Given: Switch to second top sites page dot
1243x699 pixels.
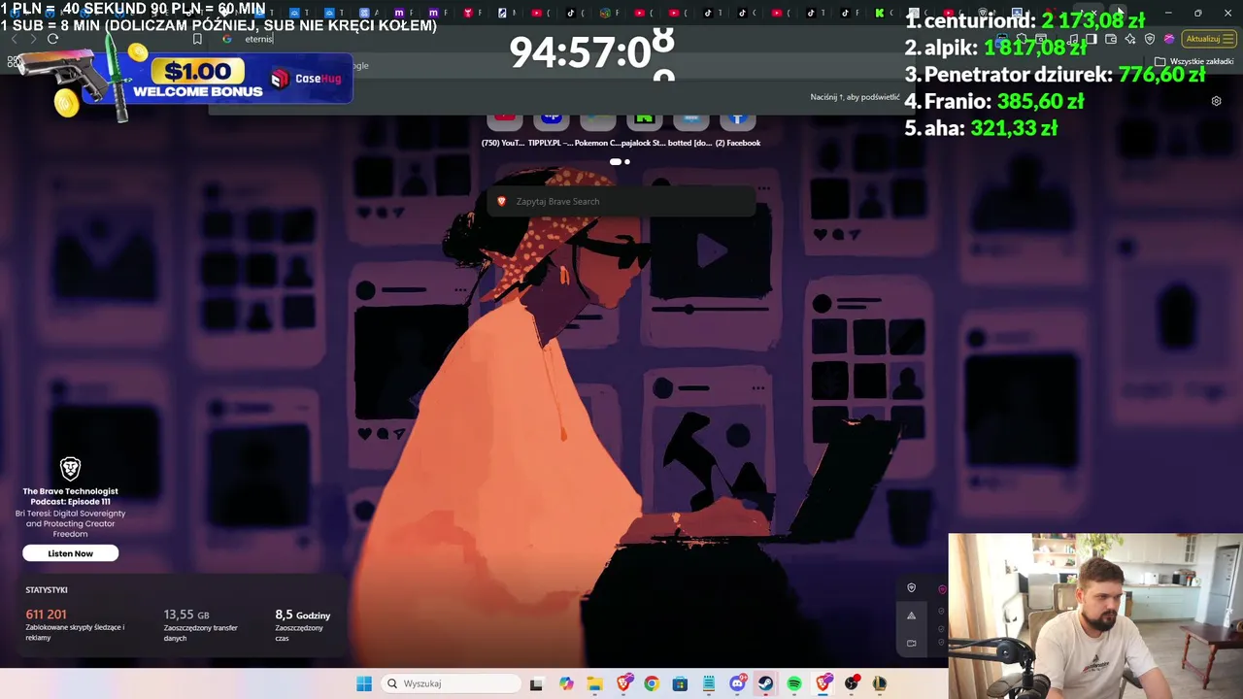Looking at the screenshot, I should [x=627, y=162].
